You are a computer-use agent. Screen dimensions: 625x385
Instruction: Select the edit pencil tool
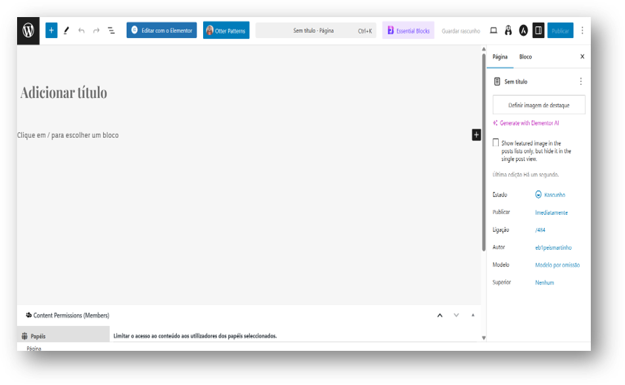pyautogui.click(x=66, y=30)
